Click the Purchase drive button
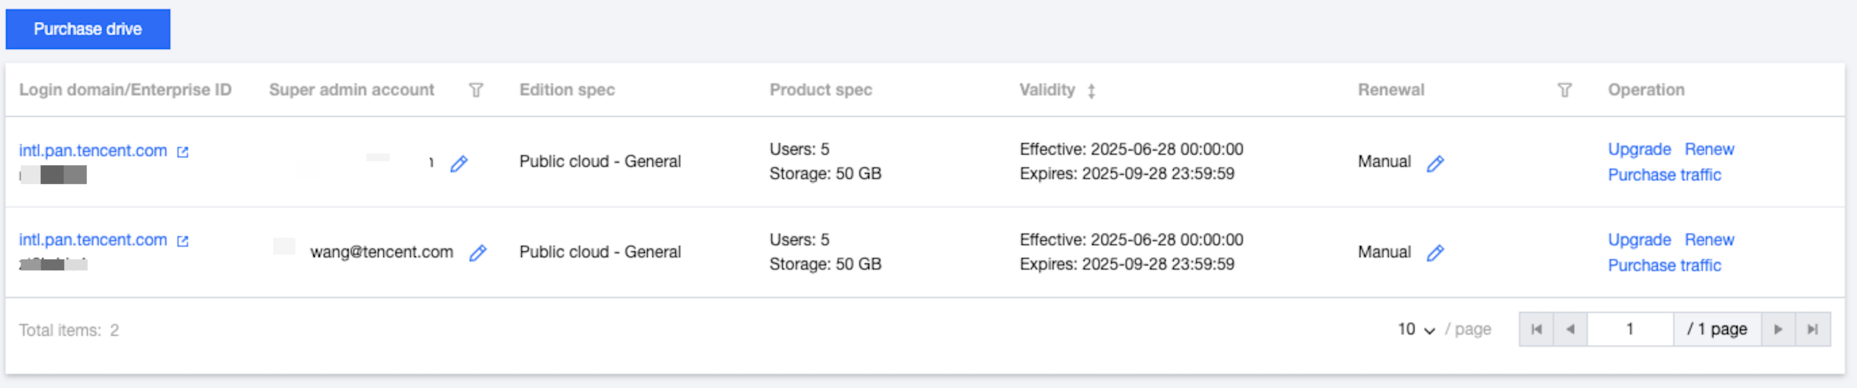Viewport: 1857px width, 388px height. [87, 29]
